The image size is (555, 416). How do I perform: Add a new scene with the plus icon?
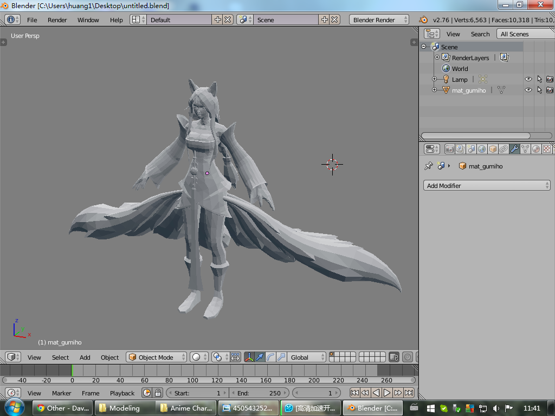(324, 20)
